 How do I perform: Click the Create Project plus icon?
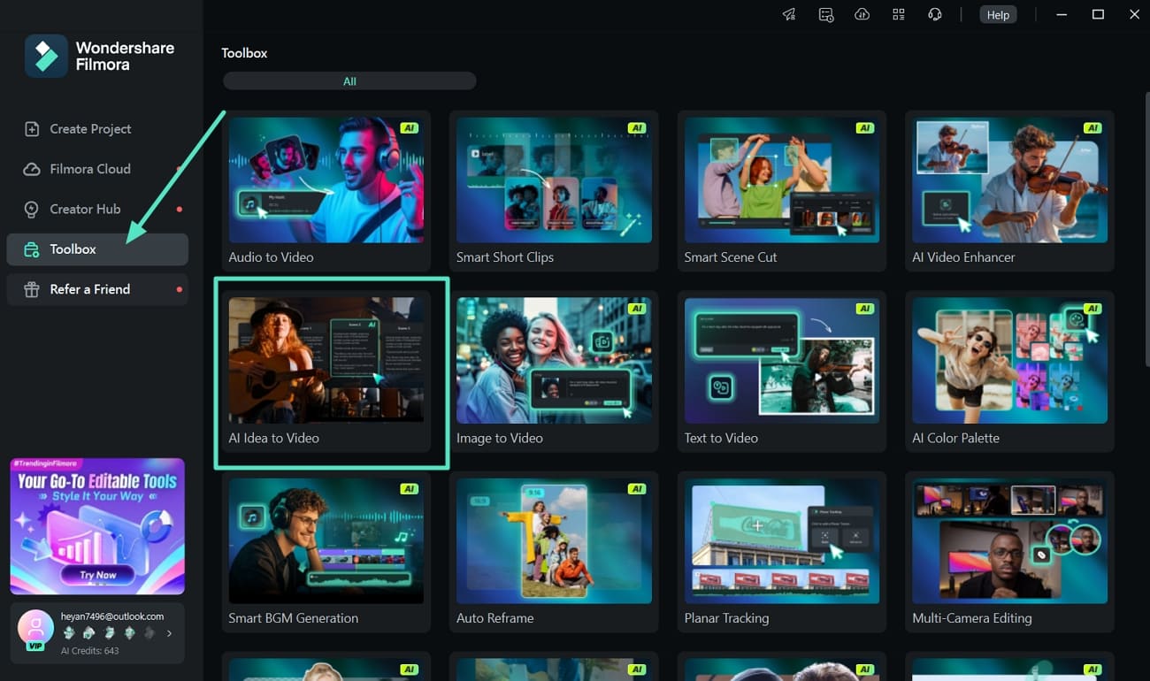click(x=32, y=129)
